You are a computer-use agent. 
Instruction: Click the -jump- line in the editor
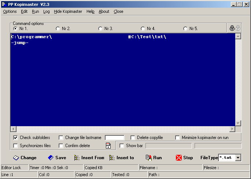[20, 43]
